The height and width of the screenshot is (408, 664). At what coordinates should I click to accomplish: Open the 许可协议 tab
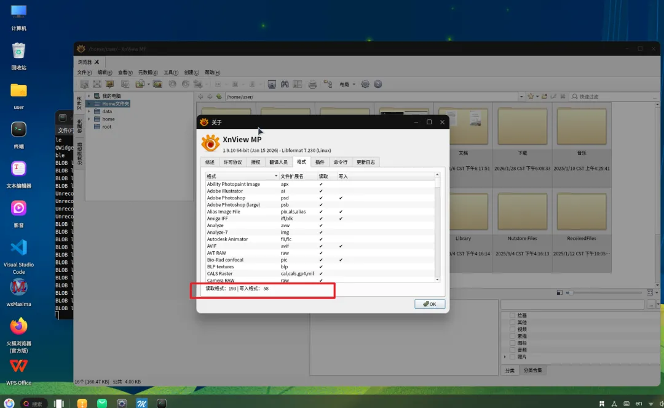(x=232, y=162)
